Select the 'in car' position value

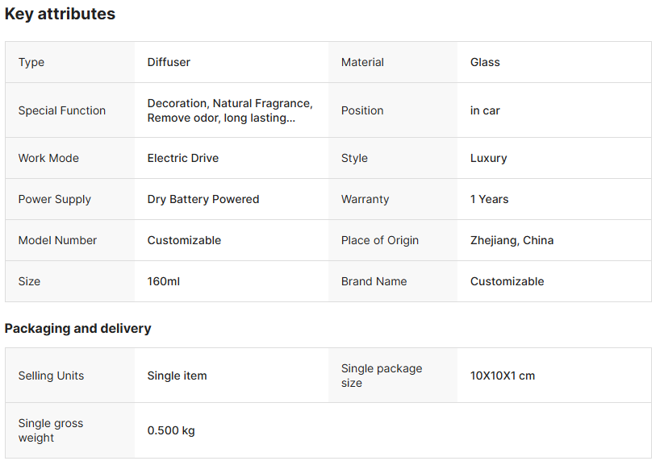pyautogui.click(x=485, y=110)
